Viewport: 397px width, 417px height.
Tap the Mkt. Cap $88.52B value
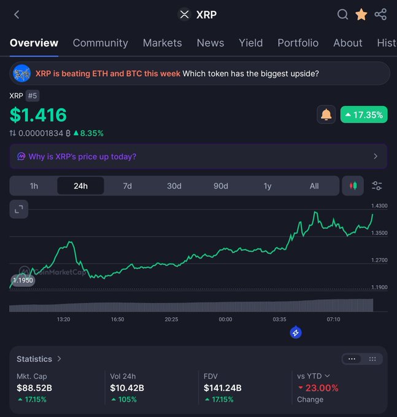point(34,388)
